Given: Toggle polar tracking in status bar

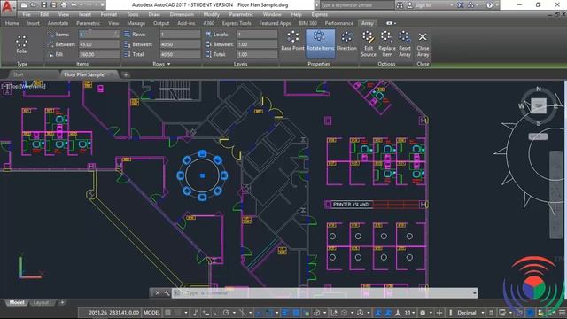Looking at the screenshot, I should (x=227, y=313).
